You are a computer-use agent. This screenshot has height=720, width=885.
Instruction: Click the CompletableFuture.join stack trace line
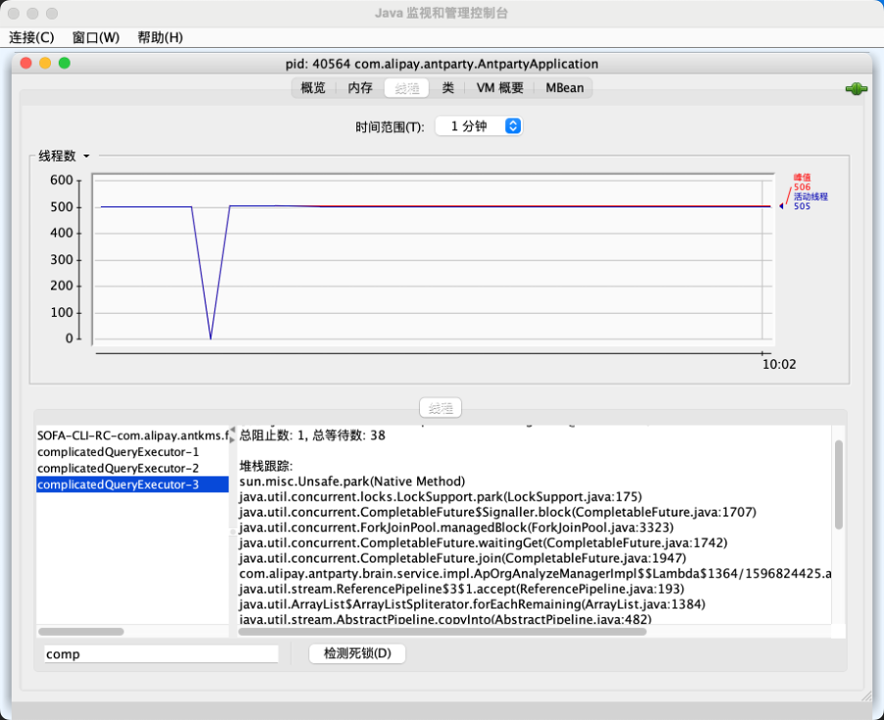(x=463, y=559)
